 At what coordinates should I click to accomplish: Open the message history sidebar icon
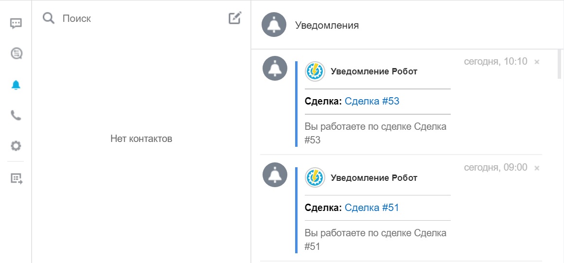(x=16, y=53)
